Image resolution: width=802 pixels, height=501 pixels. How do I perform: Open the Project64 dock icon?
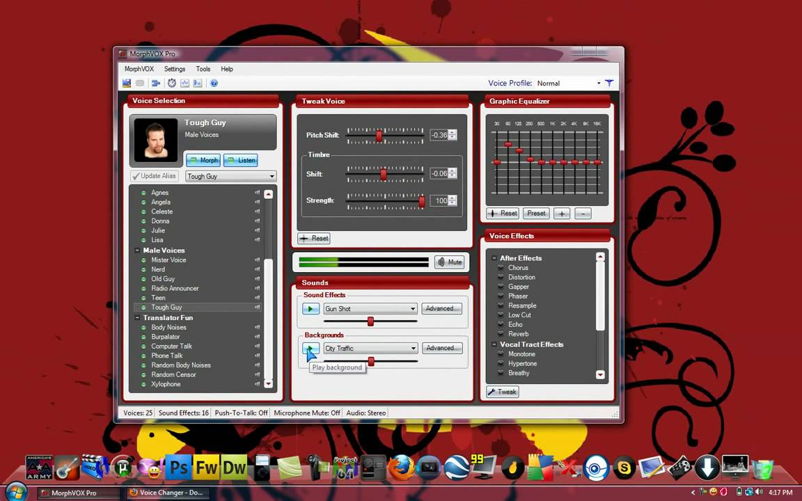tap(345, 468)
